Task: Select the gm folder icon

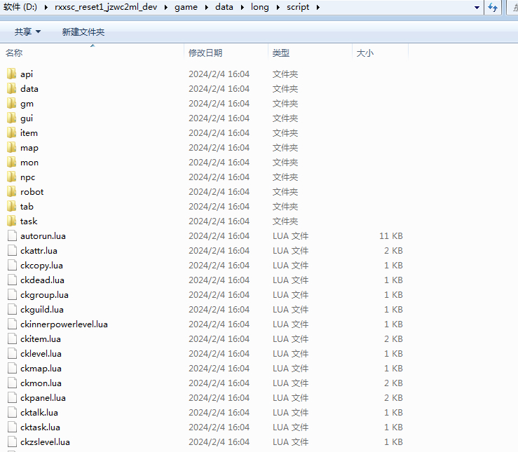Action: [x=11, y=103]
